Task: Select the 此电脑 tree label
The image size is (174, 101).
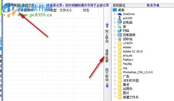Action: 128,22
